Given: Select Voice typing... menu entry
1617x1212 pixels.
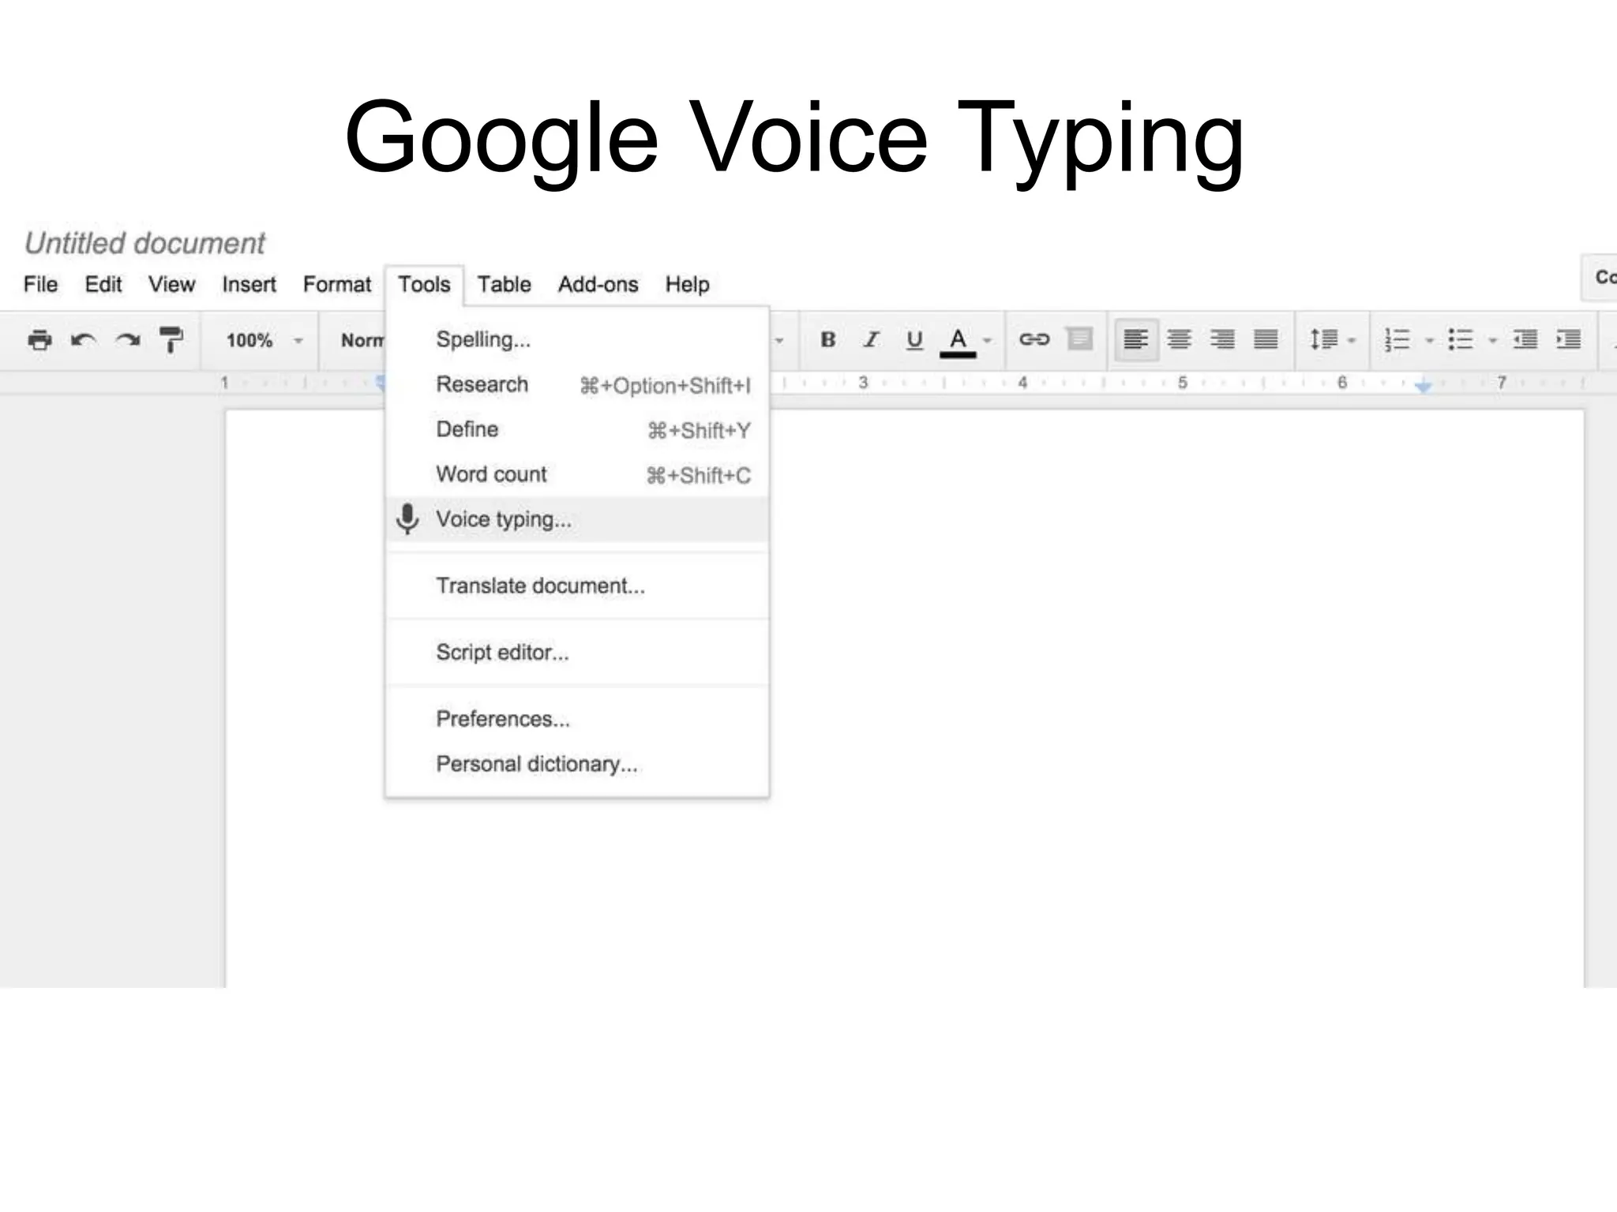Looking at the screenshot, I should point(577,519).
